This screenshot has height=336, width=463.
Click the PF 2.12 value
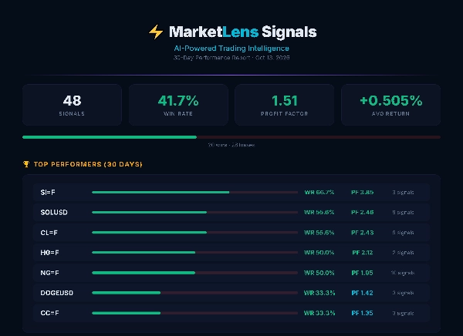pyautogui.click(x=363, y=253)
